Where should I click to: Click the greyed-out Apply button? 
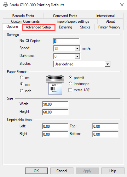click(x=87, y=171)
